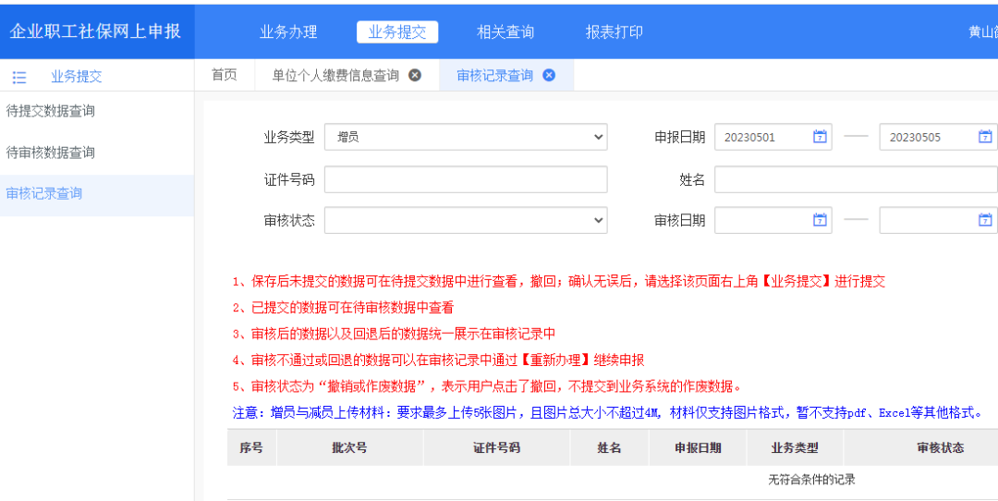Click the 企业职工社保网上申报 title
This screenshot has height=501, width=998.
pyautogui.click(x=95, y=31)
